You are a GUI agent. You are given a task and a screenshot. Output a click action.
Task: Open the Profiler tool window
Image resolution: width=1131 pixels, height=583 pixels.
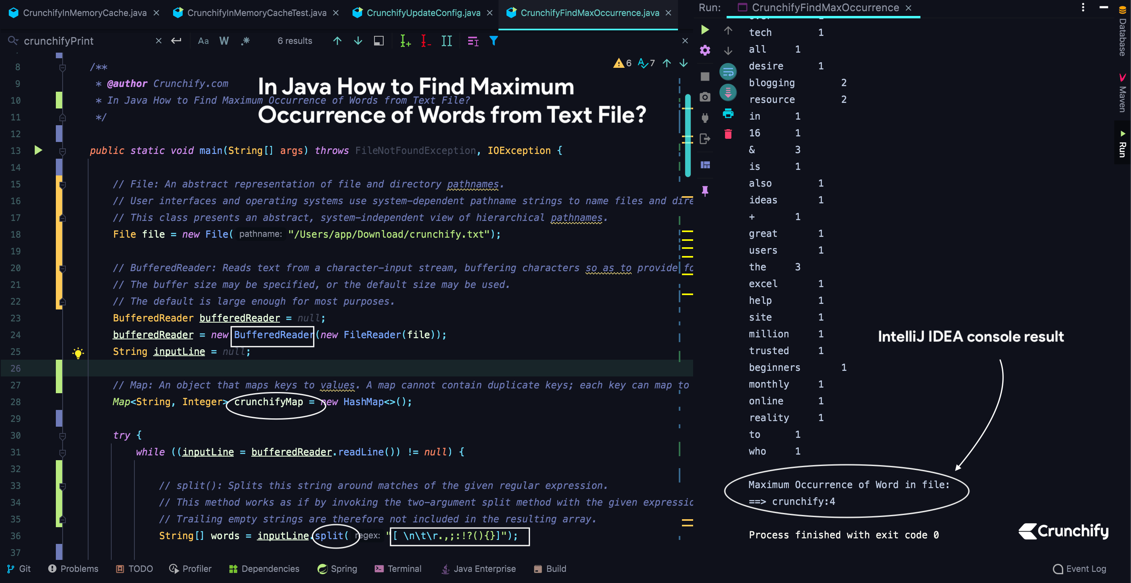pos(190,569)
